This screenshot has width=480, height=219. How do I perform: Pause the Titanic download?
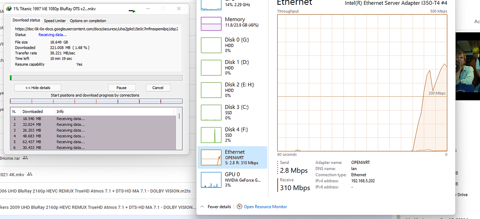(122, 88)
